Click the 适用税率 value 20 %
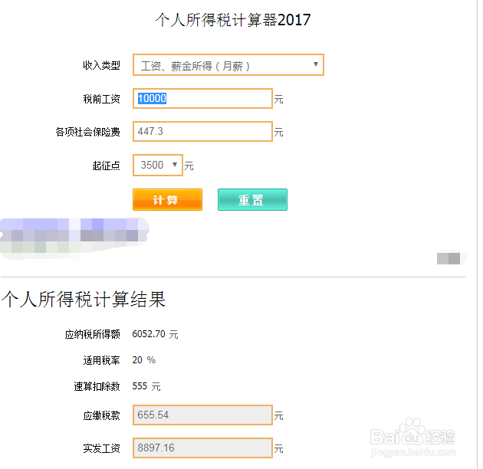Image resolution: width=483 pixels, height=469 pixels. point(144,360)
